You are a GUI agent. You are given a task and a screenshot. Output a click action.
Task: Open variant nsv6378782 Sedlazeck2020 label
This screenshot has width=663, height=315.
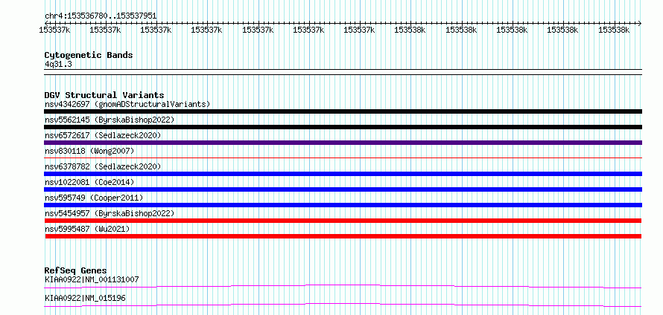tap(103, 166)
